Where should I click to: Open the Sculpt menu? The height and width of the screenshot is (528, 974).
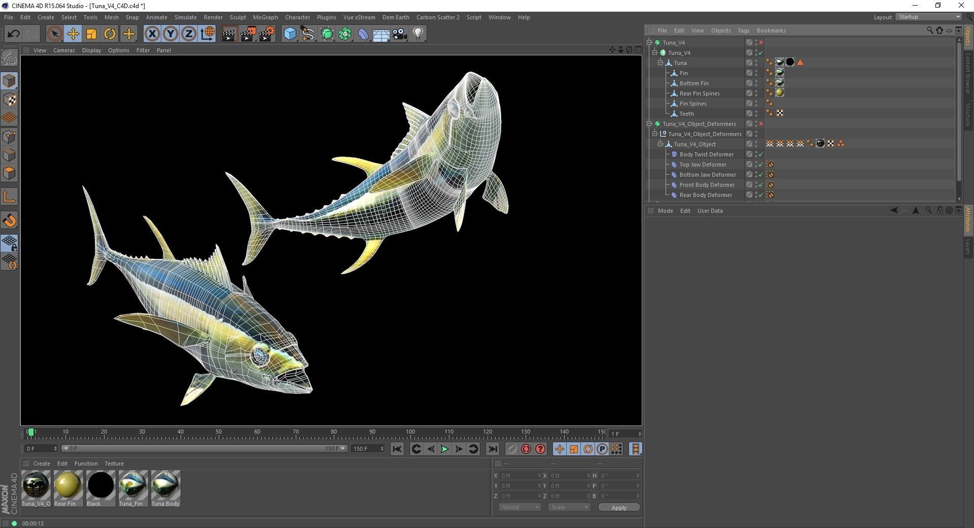(x=237, y=17)
